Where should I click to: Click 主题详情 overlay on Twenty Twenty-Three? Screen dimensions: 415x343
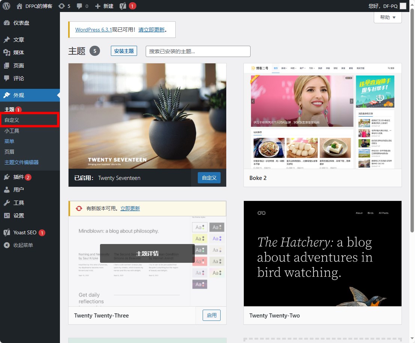(147, 253)
